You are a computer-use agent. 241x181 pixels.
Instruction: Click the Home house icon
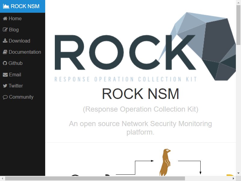point(5,18)
